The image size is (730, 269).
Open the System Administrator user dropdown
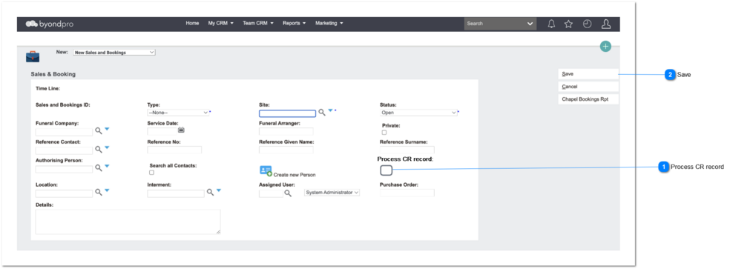(332, 193)
